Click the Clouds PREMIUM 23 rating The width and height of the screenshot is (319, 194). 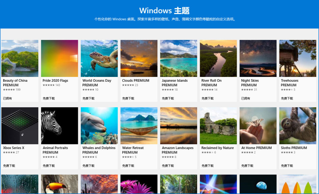point(130,85)
